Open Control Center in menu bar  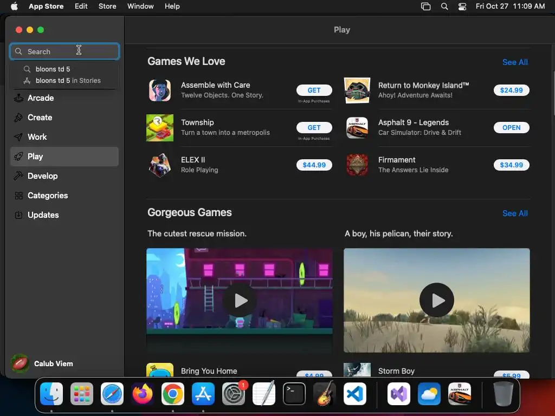[x=462, y=6]
